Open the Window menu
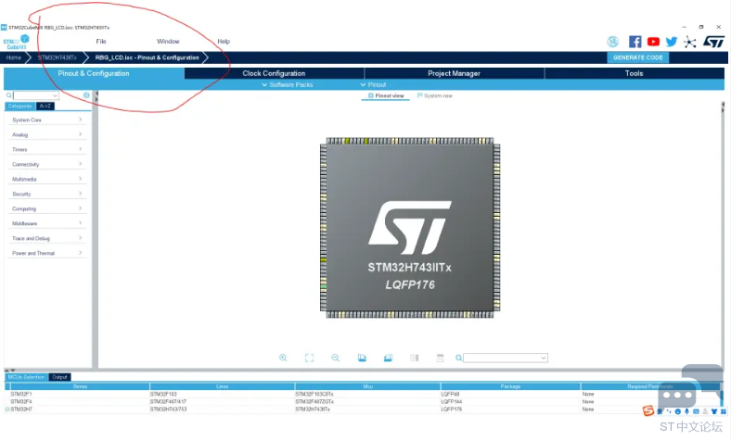 click(x=168, y=42)
